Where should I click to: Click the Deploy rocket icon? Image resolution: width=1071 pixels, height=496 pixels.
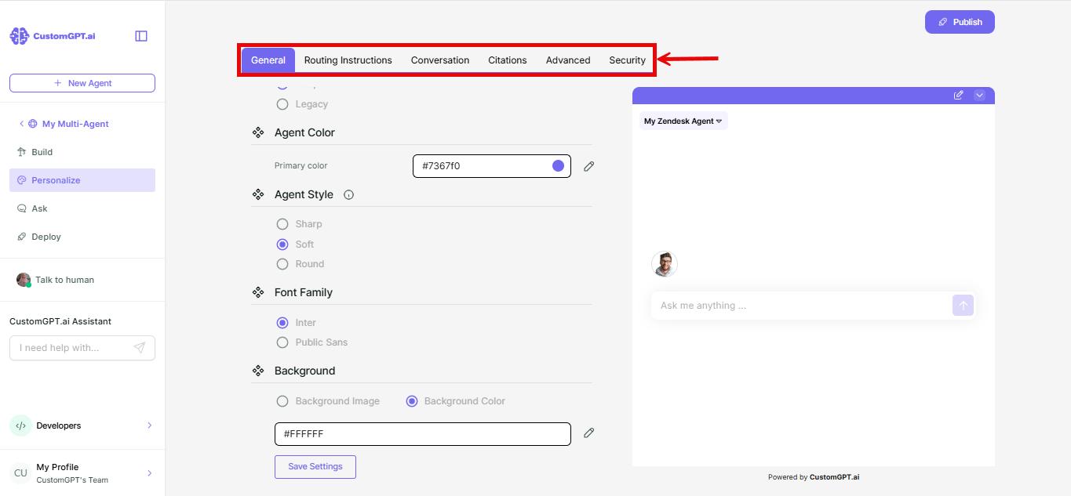click(22, 237)
